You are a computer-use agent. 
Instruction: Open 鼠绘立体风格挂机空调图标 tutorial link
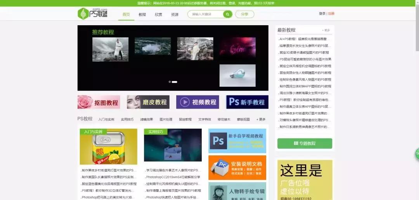point(305,66)
